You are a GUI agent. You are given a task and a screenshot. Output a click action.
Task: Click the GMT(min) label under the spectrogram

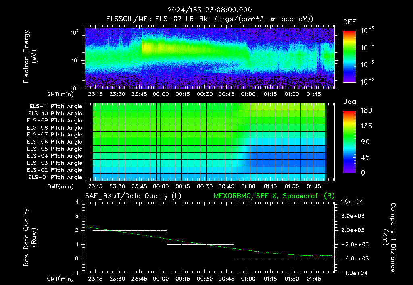coord(60,94)
